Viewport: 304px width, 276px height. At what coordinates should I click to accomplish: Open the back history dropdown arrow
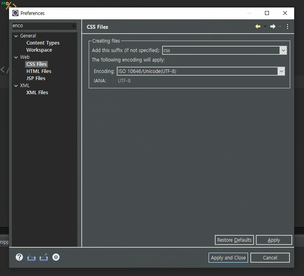tap(265, 26)
